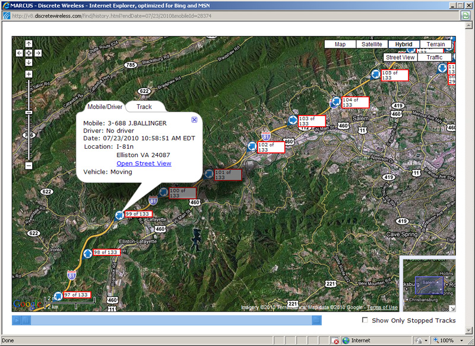
Task: Follow the Open Street View link
Action: (144, 164)
